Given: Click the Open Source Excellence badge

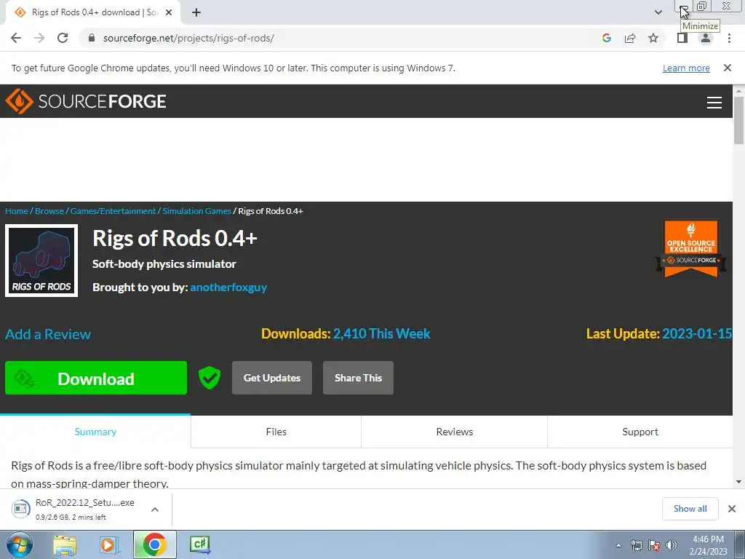Looking at the screenshot, I should point(691,249).
